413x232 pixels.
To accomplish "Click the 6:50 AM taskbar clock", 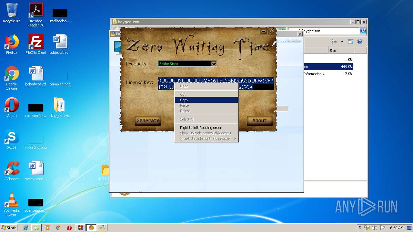I will coord(397,228).
